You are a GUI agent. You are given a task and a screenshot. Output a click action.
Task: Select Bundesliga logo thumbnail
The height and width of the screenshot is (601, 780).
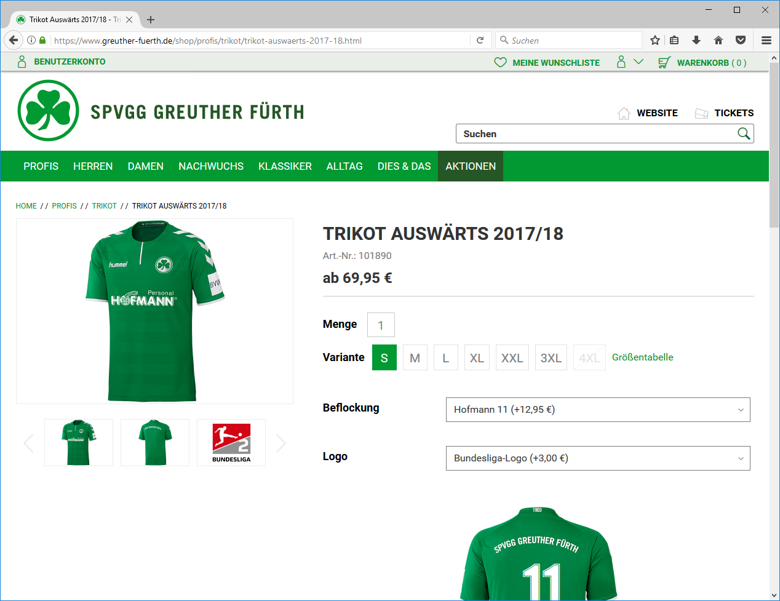tap(231, 443)
